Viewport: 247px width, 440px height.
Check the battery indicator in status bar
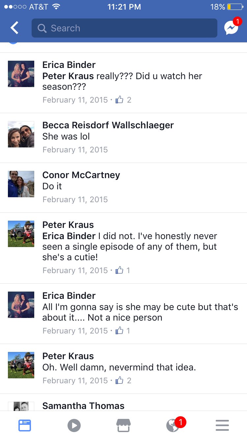(x=234, y=7)
